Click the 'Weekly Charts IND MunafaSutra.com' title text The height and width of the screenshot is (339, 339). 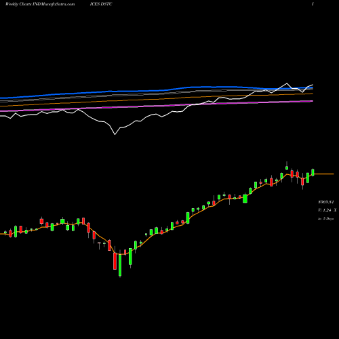click(x=40, y=4)
